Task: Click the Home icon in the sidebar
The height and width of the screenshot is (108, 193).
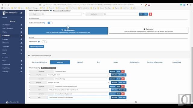Action: 21,18
